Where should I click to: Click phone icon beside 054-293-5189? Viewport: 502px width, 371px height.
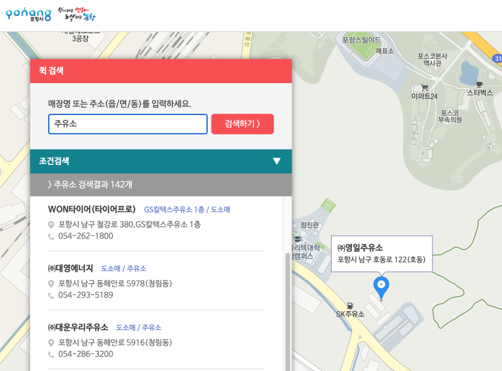tap(51, 296)
